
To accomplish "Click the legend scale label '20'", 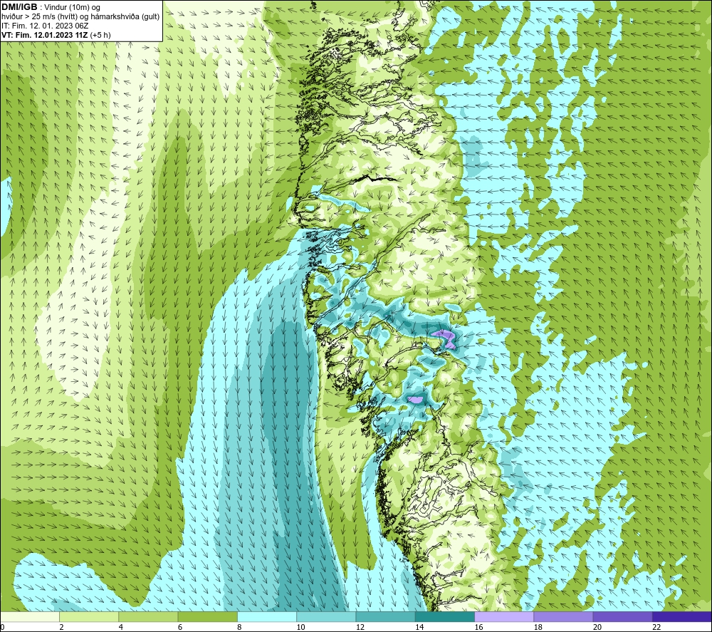I will pyautogui.click(x=597, y=627).
